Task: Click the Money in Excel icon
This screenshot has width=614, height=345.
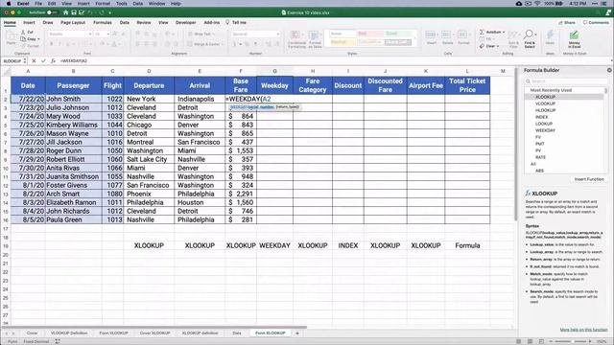Action: tap(574, 39)
